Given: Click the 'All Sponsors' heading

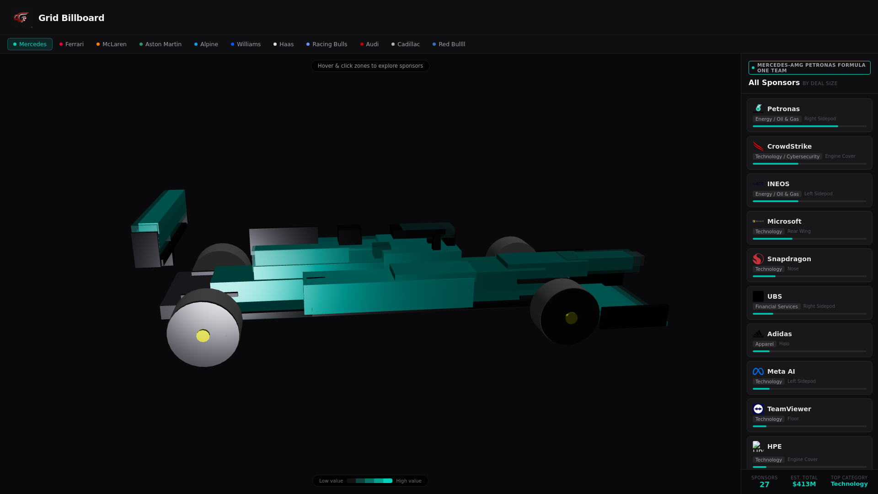Looking at the screenshot, I should point(774,83).
